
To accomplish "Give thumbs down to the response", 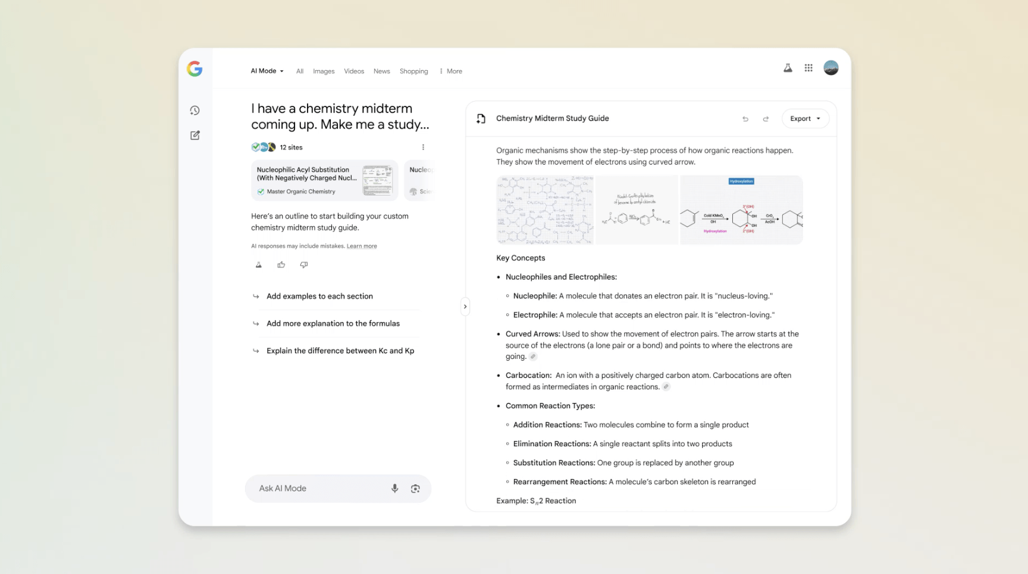I will [x=304, y=265].
